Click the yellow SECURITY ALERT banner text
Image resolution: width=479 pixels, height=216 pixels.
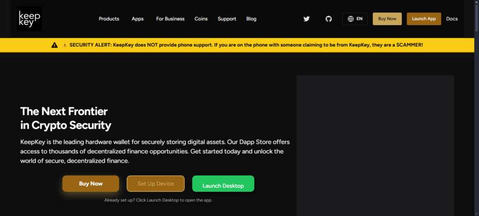[x=246, y=45]
